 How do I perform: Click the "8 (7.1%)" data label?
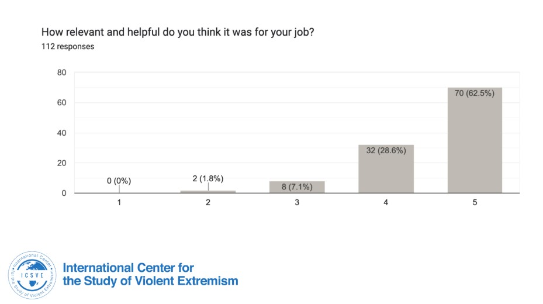pos(297,187)
